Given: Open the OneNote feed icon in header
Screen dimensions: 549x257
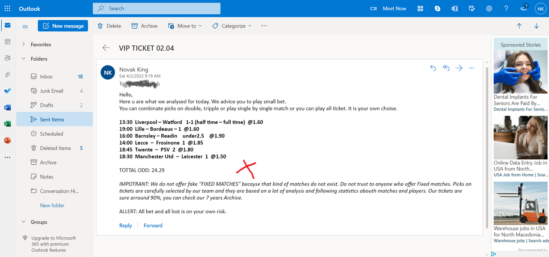Looking at the screenshot, I should click(455, 9).
